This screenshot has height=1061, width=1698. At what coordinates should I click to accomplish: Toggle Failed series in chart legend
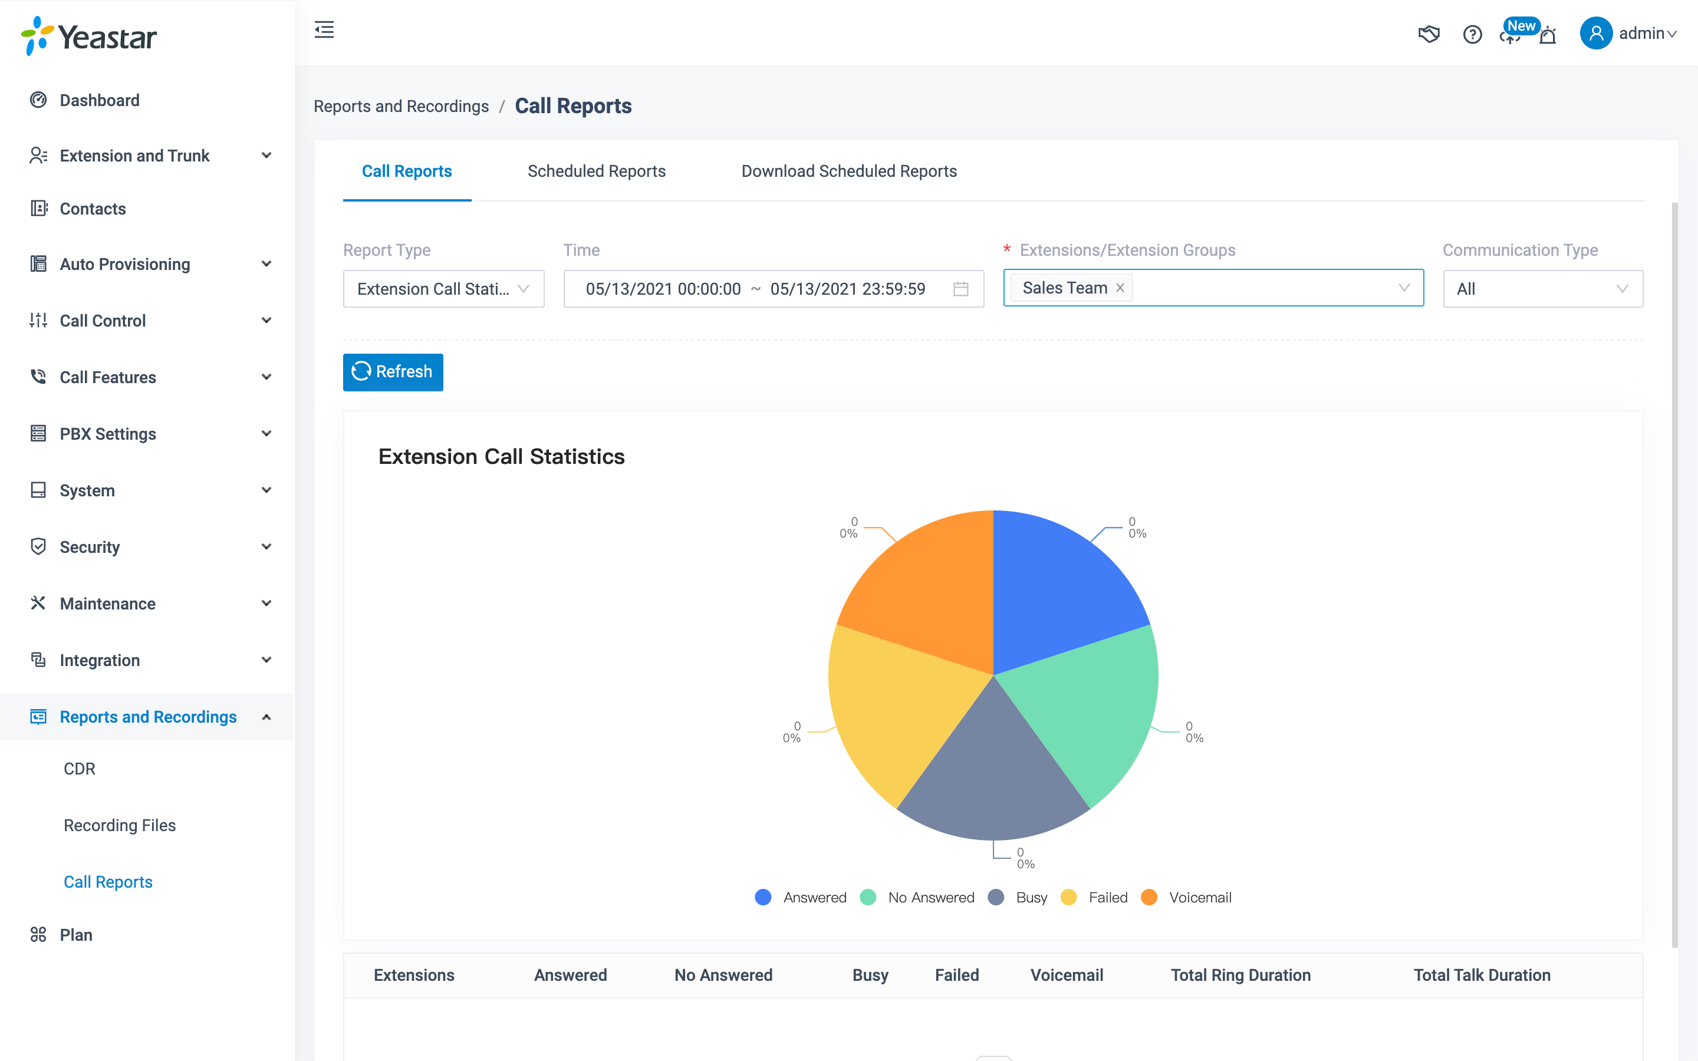pos(1095,898)
